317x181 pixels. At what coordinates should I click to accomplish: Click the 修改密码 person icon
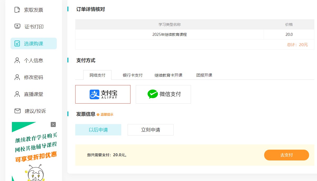pyautogui.click(x=17, y=77)
